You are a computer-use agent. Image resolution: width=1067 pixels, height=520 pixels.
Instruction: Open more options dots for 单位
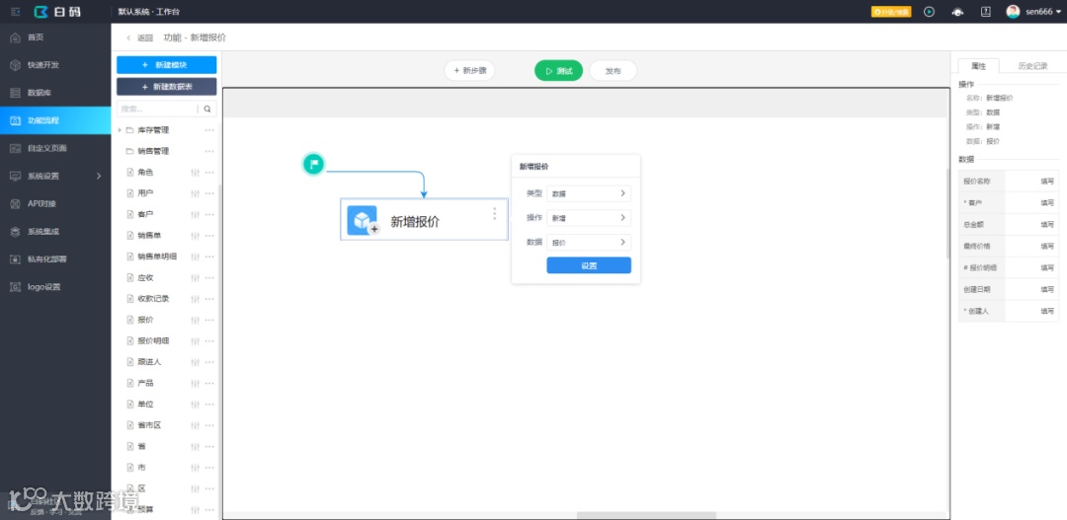point(209,405)
